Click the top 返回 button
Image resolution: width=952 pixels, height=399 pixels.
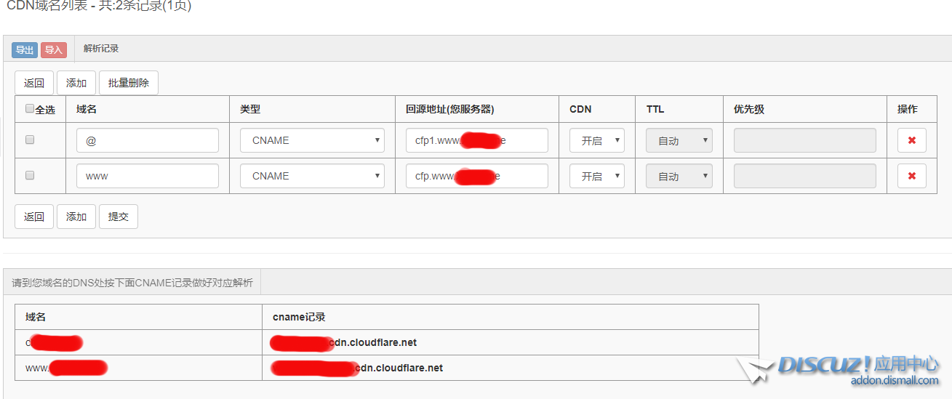(x=34, y=83)
